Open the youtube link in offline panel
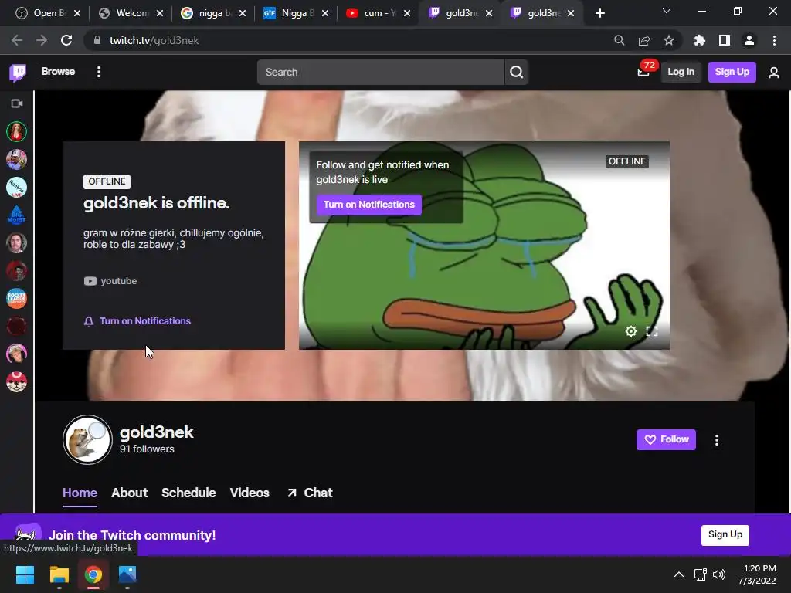 pos(110,281)
